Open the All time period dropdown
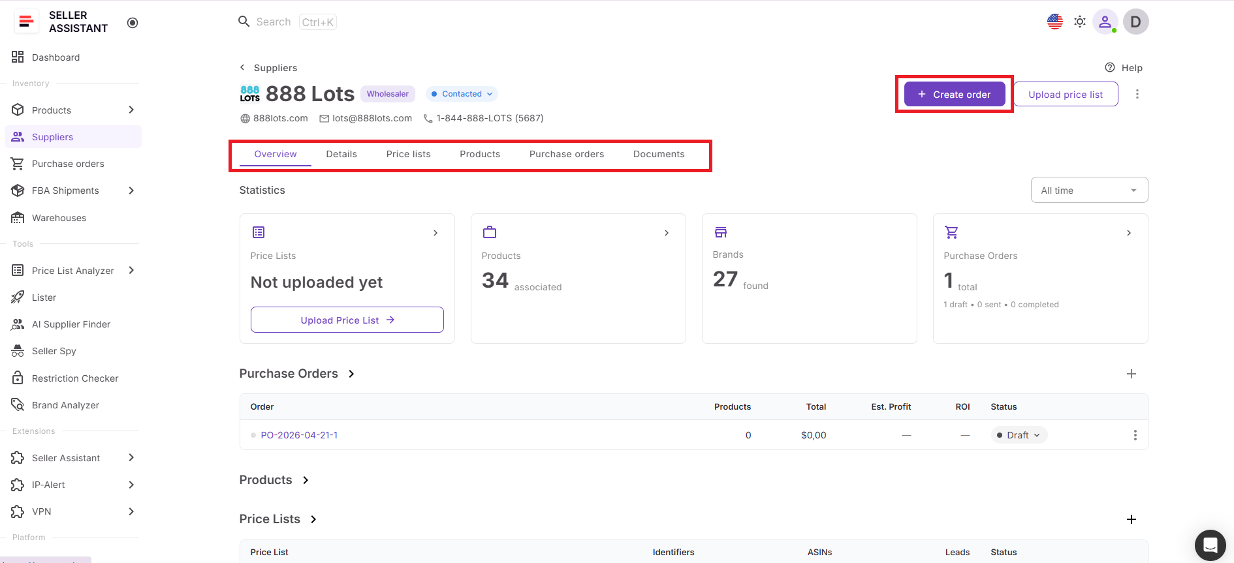This screenshot has width=1234, height=563. point(1089,190)
